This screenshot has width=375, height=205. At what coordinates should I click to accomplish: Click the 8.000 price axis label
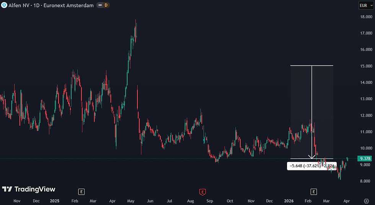(365, 181)
